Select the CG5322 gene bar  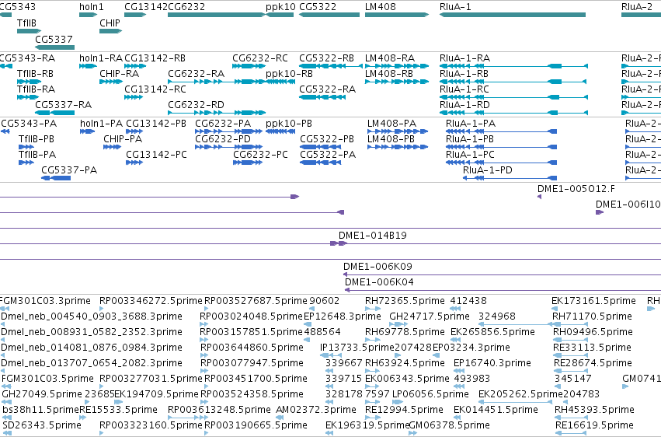[x=329, y=15]
